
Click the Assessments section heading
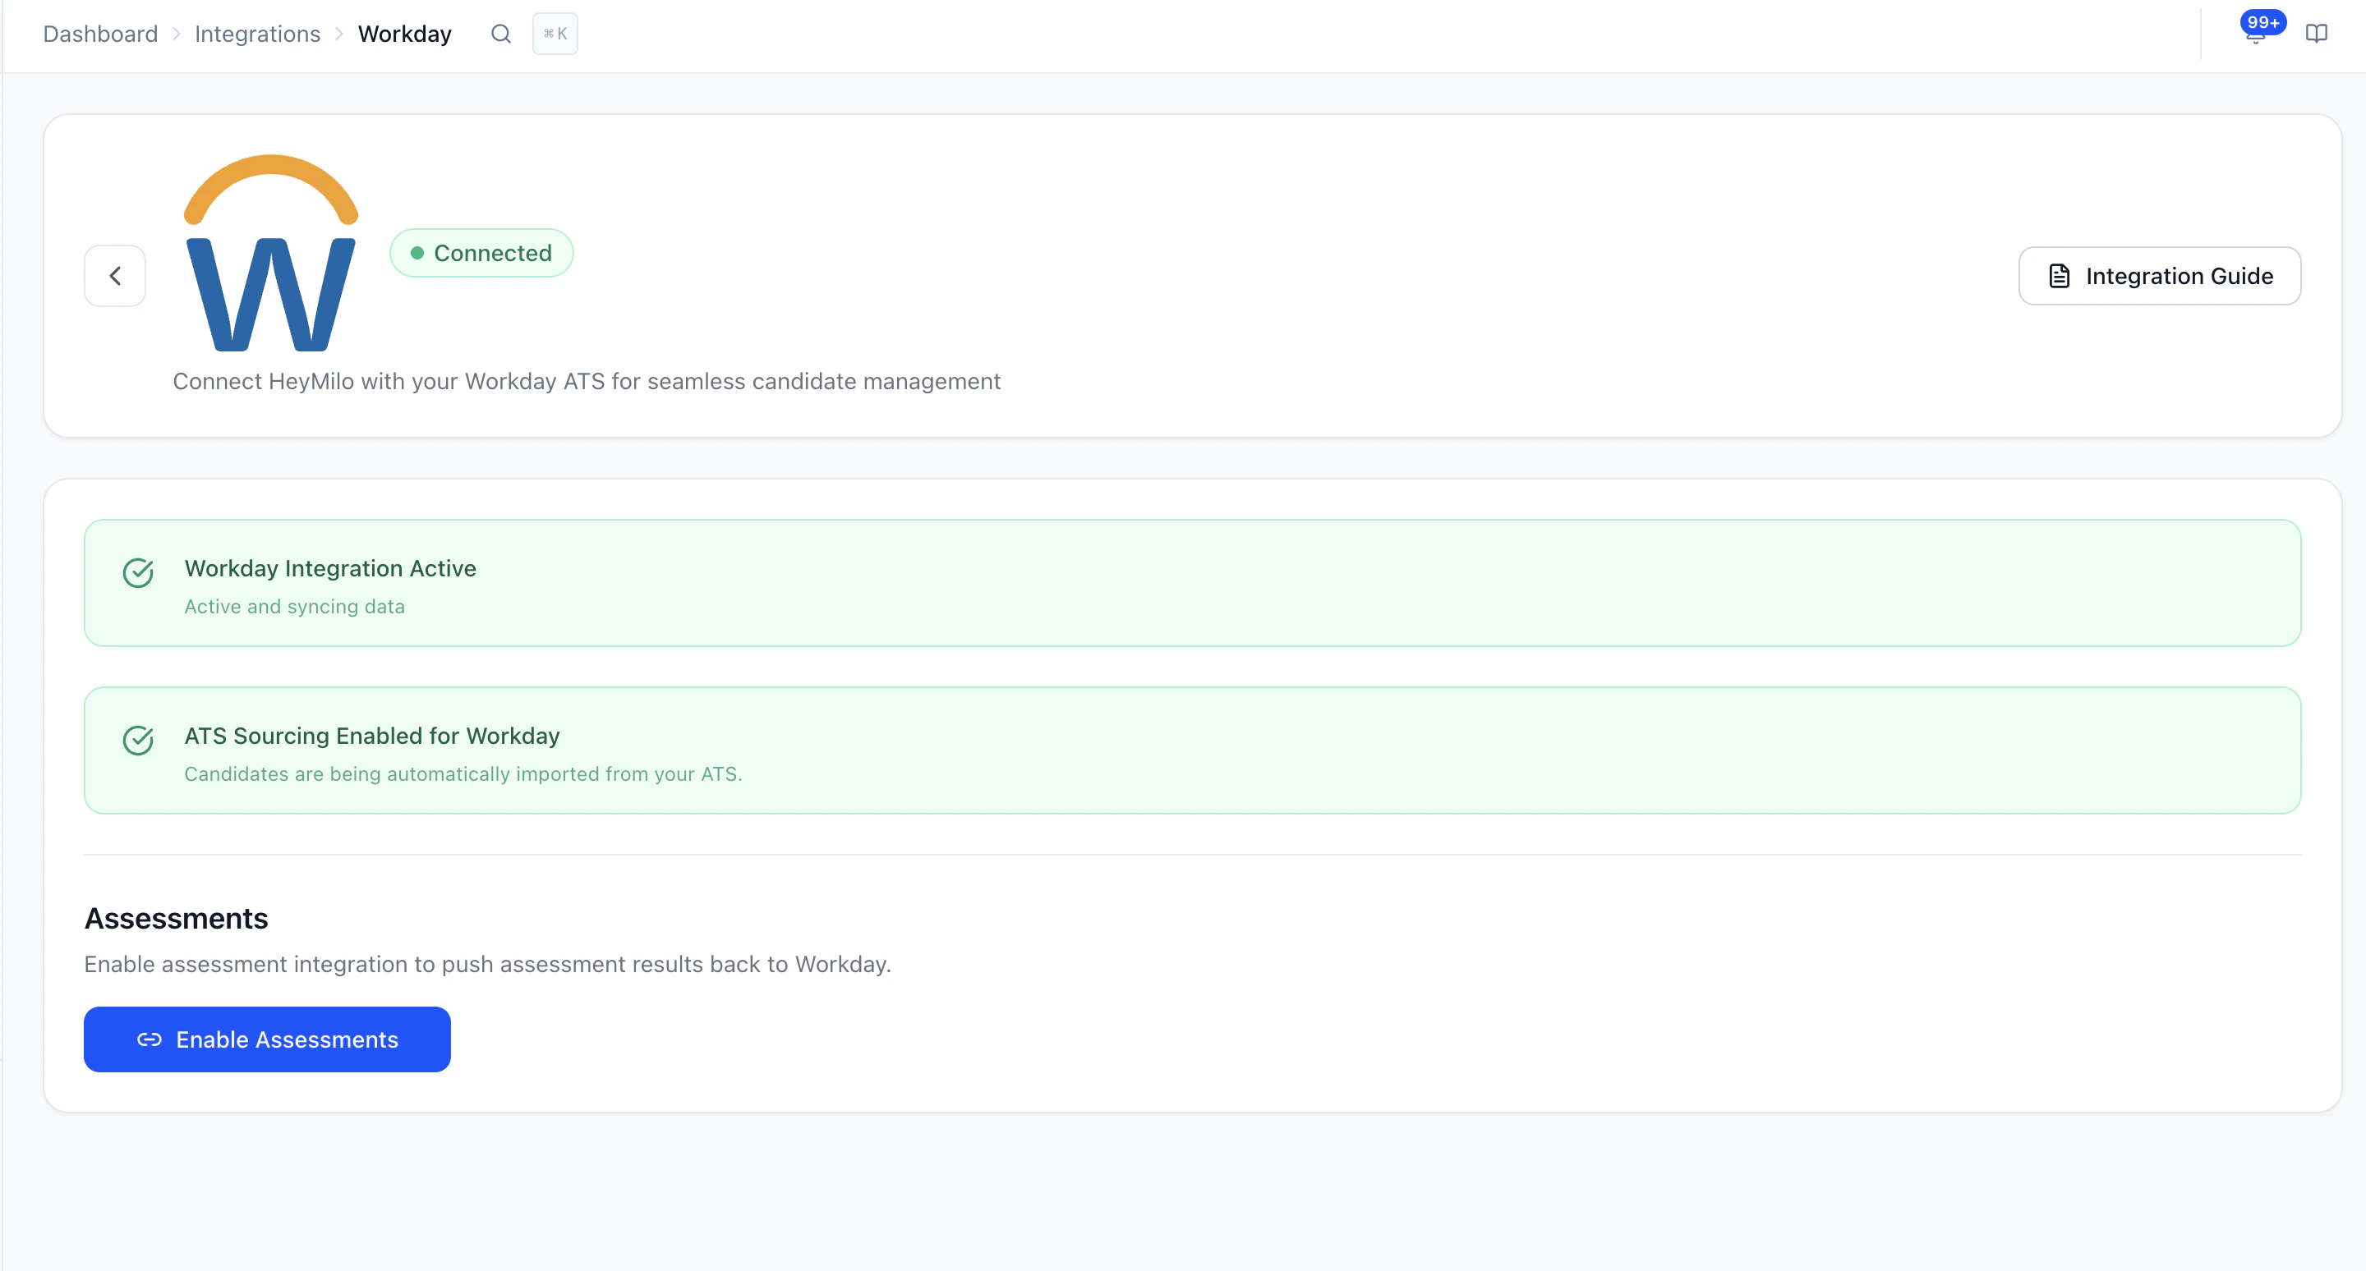pyautogui.click(x=177, y=918)
